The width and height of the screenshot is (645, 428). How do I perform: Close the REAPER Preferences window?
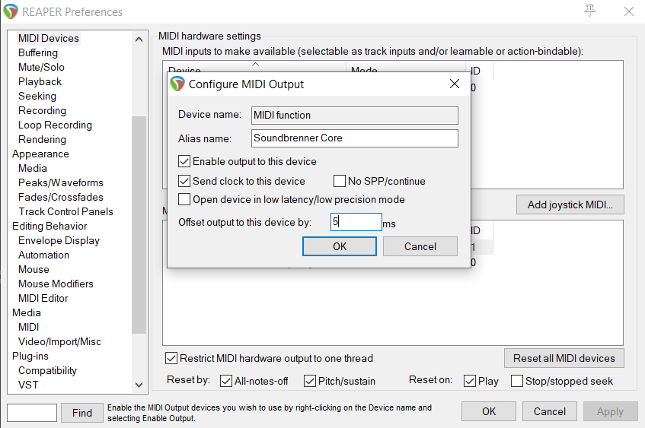(x=628, y=11)
